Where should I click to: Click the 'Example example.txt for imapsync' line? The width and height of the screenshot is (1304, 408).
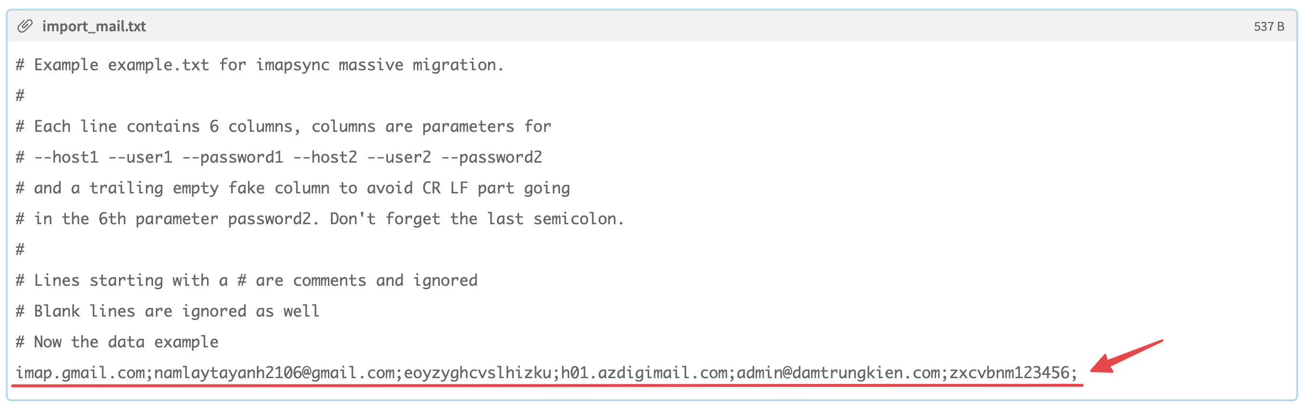click(x=260, y=65)
